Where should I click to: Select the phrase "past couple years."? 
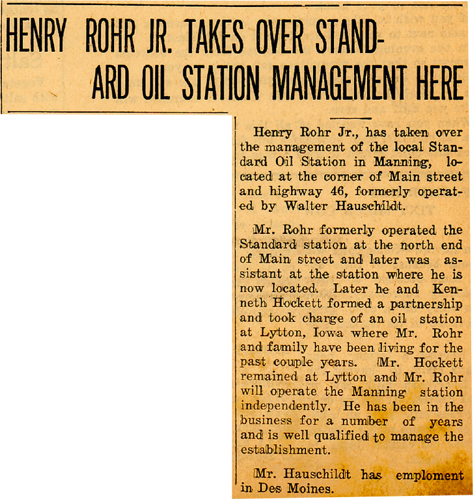pyautogui.click(x=298, y=362)
